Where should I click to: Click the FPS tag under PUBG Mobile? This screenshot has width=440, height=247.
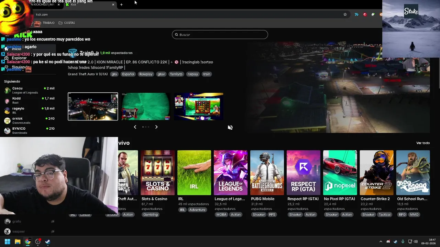(x=272, y=215)
